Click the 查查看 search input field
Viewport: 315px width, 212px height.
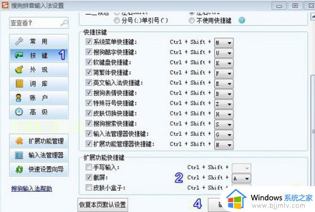pyautogui.click(x=39, y=23)
